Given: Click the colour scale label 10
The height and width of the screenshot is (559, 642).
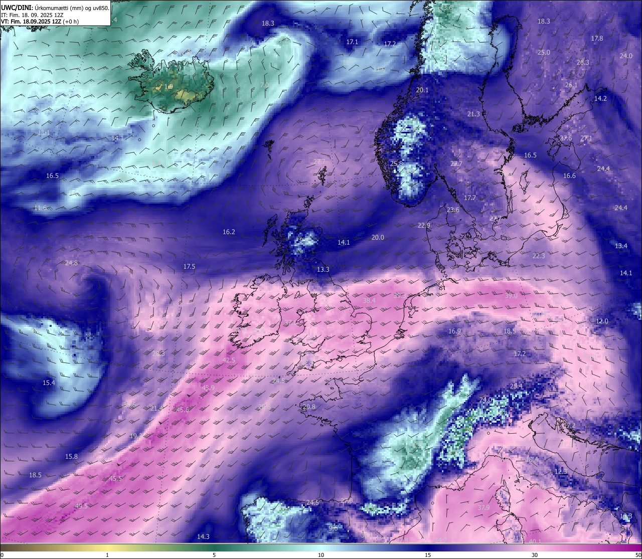Looking at the screenshot, I should 321,555.
